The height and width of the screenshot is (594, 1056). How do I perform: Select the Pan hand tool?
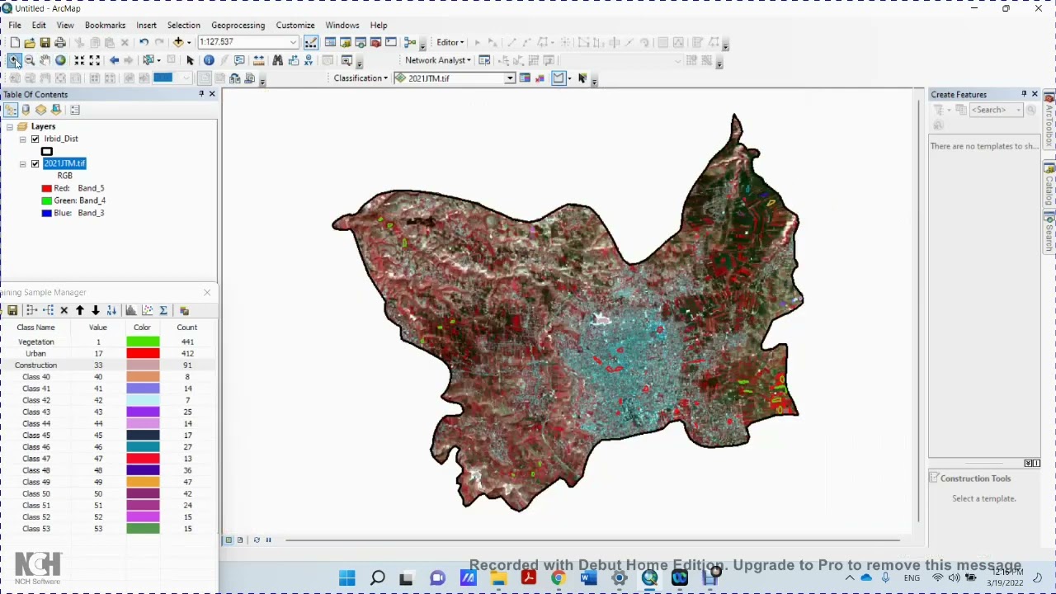[45, 60]
